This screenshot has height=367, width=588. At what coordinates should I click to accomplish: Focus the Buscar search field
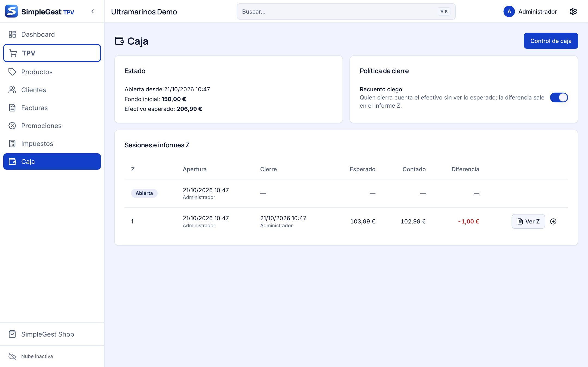coord(346,11)
